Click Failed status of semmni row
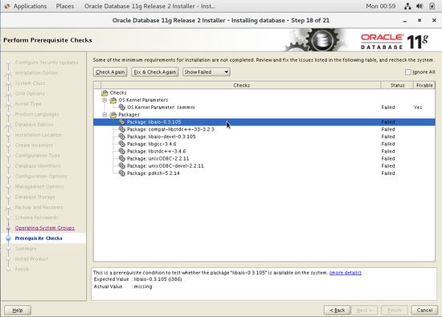Screen dimensions: 442x317 coord(388,108)
